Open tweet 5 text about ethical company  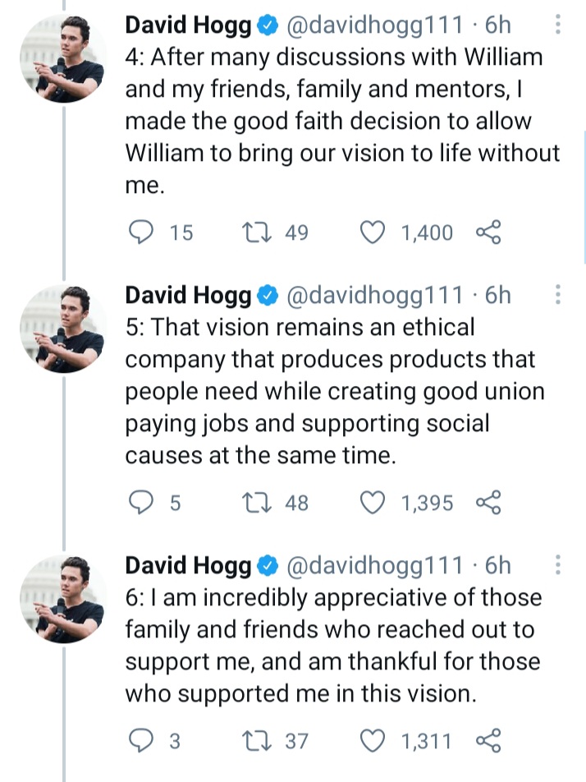pos(328,391)
